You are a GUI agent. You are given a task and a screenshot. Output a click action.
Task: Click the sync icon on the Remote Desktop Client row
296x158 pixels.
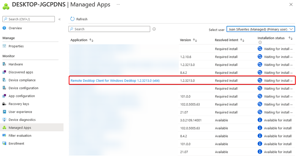[x=260, y=80]
